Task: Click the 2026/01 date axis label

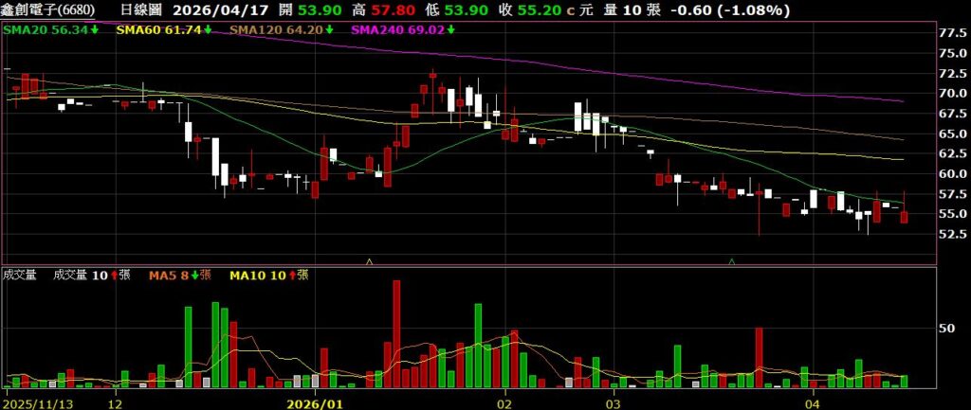Action: [x=314, y=402]
